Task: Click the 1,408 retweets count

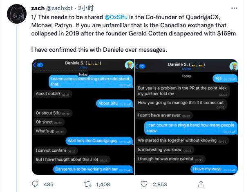Action: click(x=103, y=184)
